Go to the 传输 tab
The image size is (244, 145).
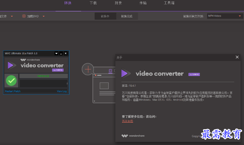143,3
